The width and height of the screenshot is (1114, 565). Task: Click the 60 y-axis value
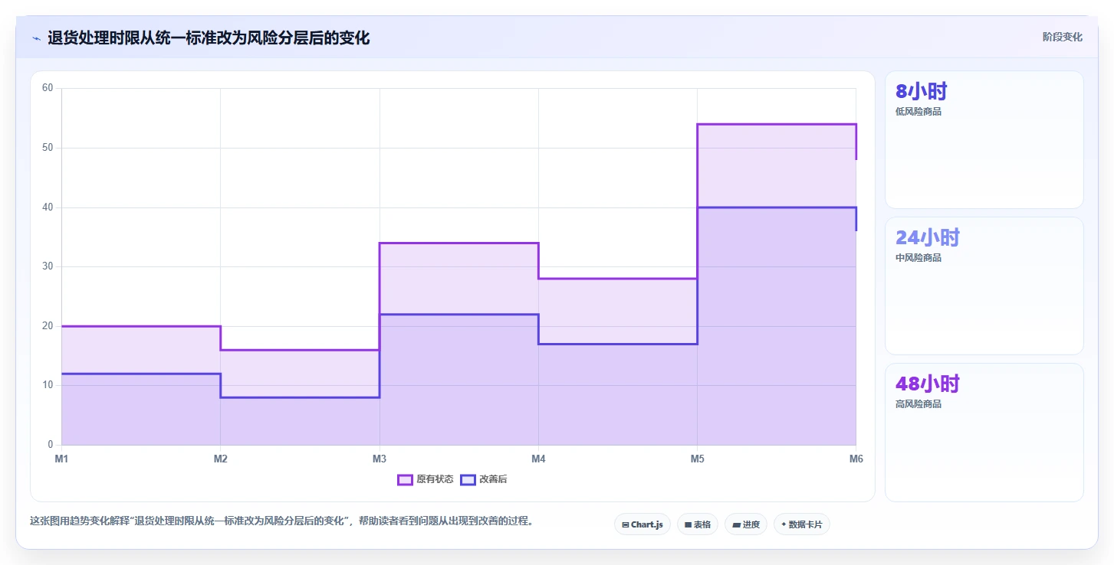point(48,88)
